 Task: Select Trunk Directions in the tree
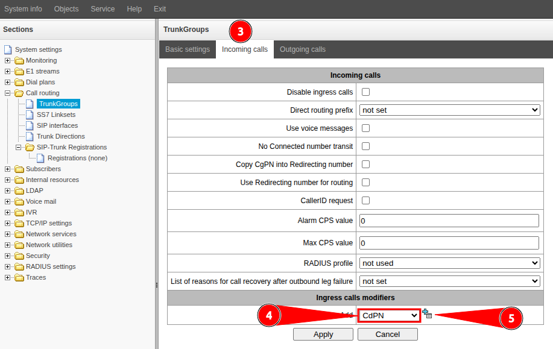tap(61, 136)
